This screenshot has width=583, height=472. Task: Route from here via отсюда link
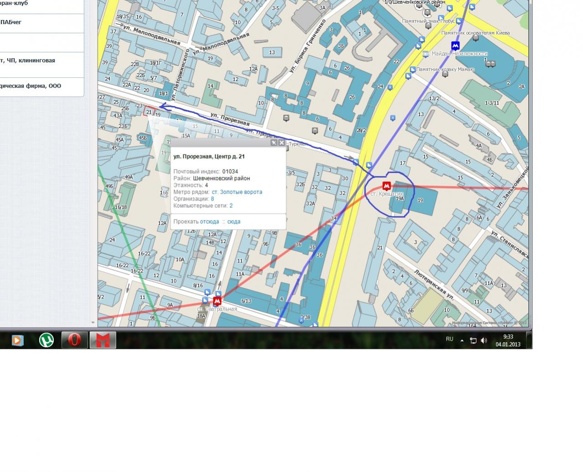click(209, 222)
